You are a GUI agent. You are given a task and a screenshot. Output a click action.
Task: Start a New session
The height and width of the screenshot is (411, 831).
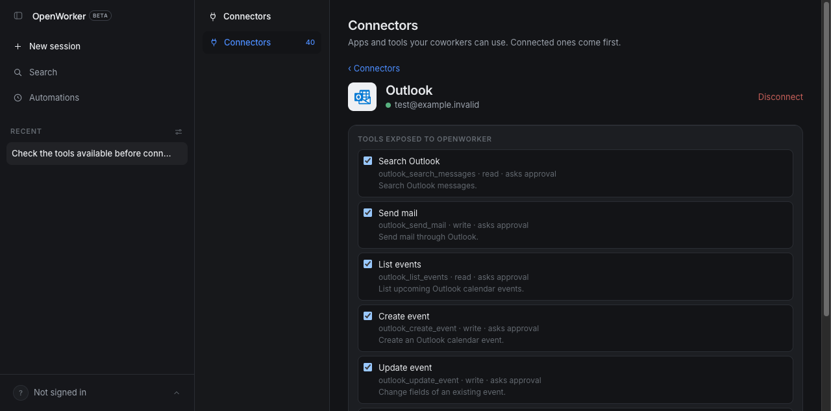[97, 47]
